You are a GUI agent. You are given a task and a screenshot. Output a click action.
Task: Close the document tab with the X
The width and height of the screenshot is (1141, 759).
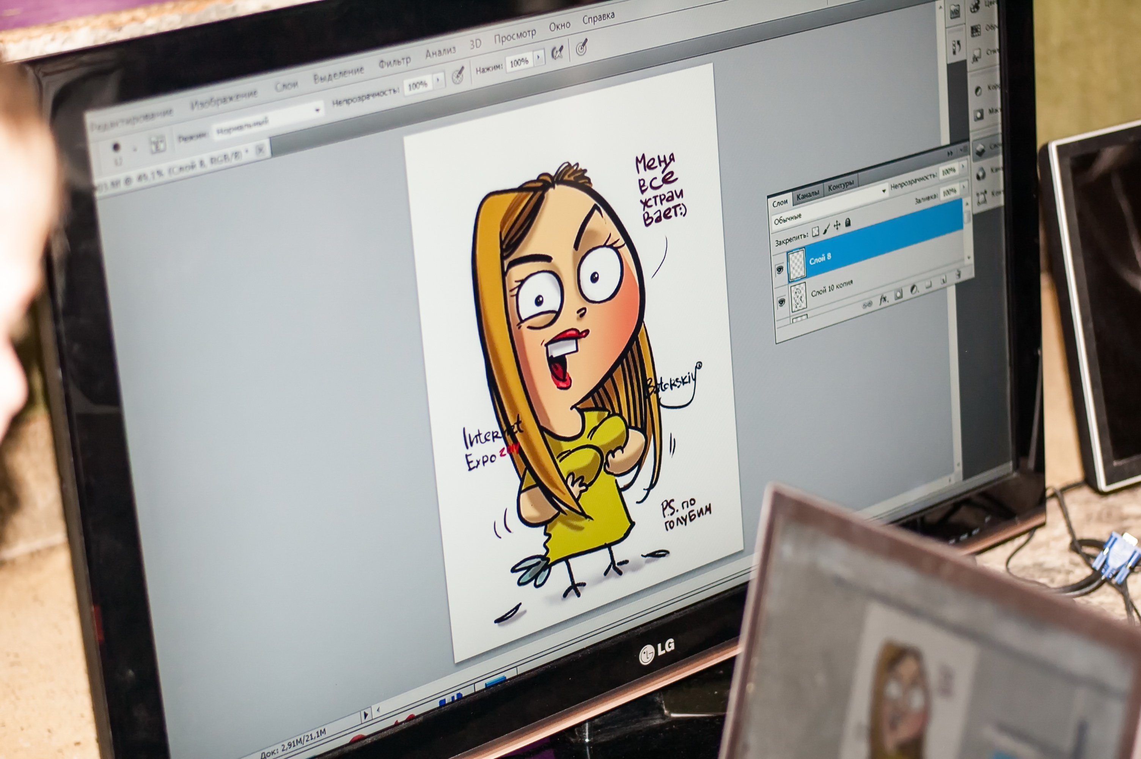[260, 150]
